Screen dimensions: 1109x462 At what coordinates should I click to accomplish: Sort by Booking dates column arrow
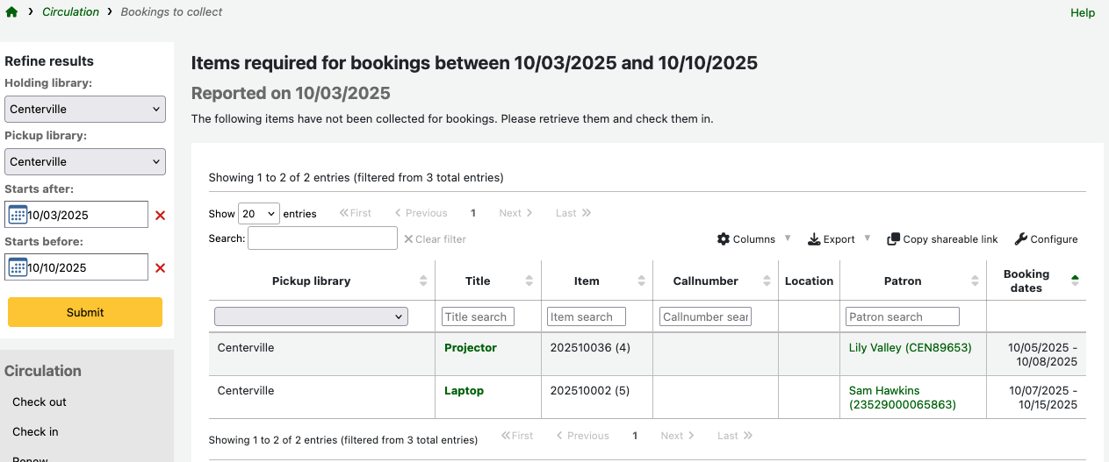pyautogui.click(x=1075, y=281)
